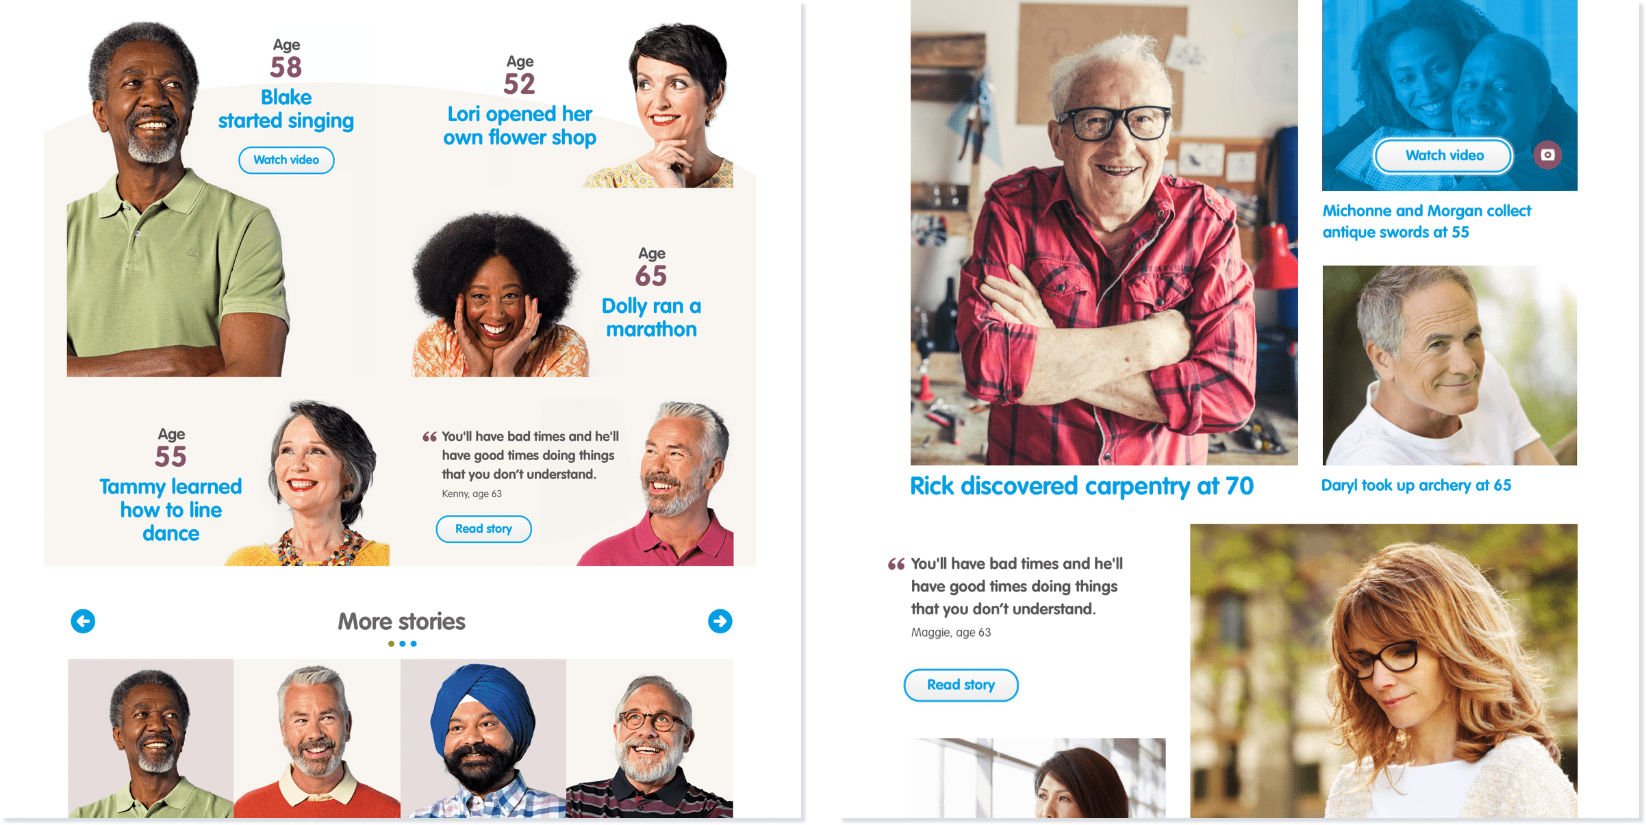Select the red sweater man thumbnail

click(x=317, y=739)
